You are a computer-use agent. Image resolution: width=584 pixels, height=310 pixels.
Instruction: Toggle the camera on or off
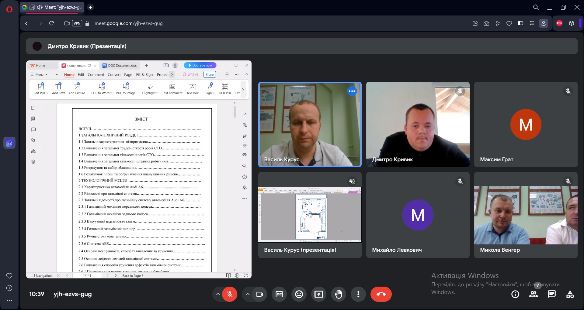pyautogui.click(x=259, y=294)
